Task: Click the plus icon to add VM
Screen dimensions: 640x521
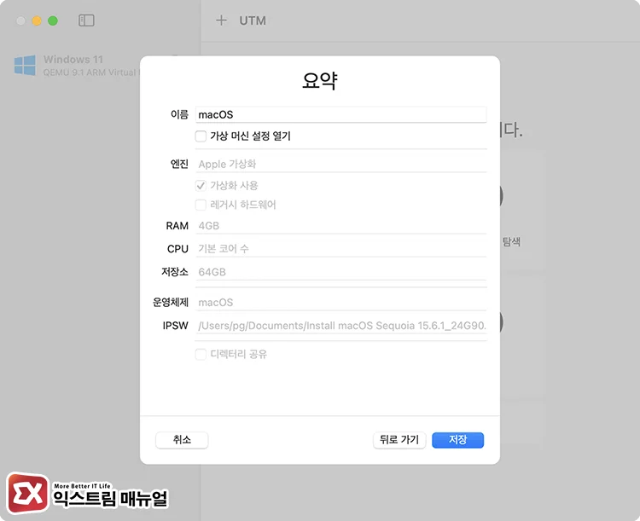Action: [221, 20]
